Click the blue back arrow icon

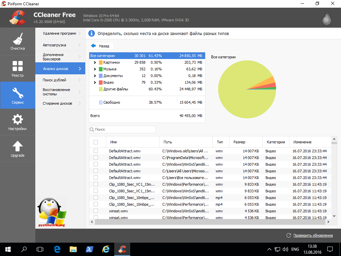(x=93, y=46)
